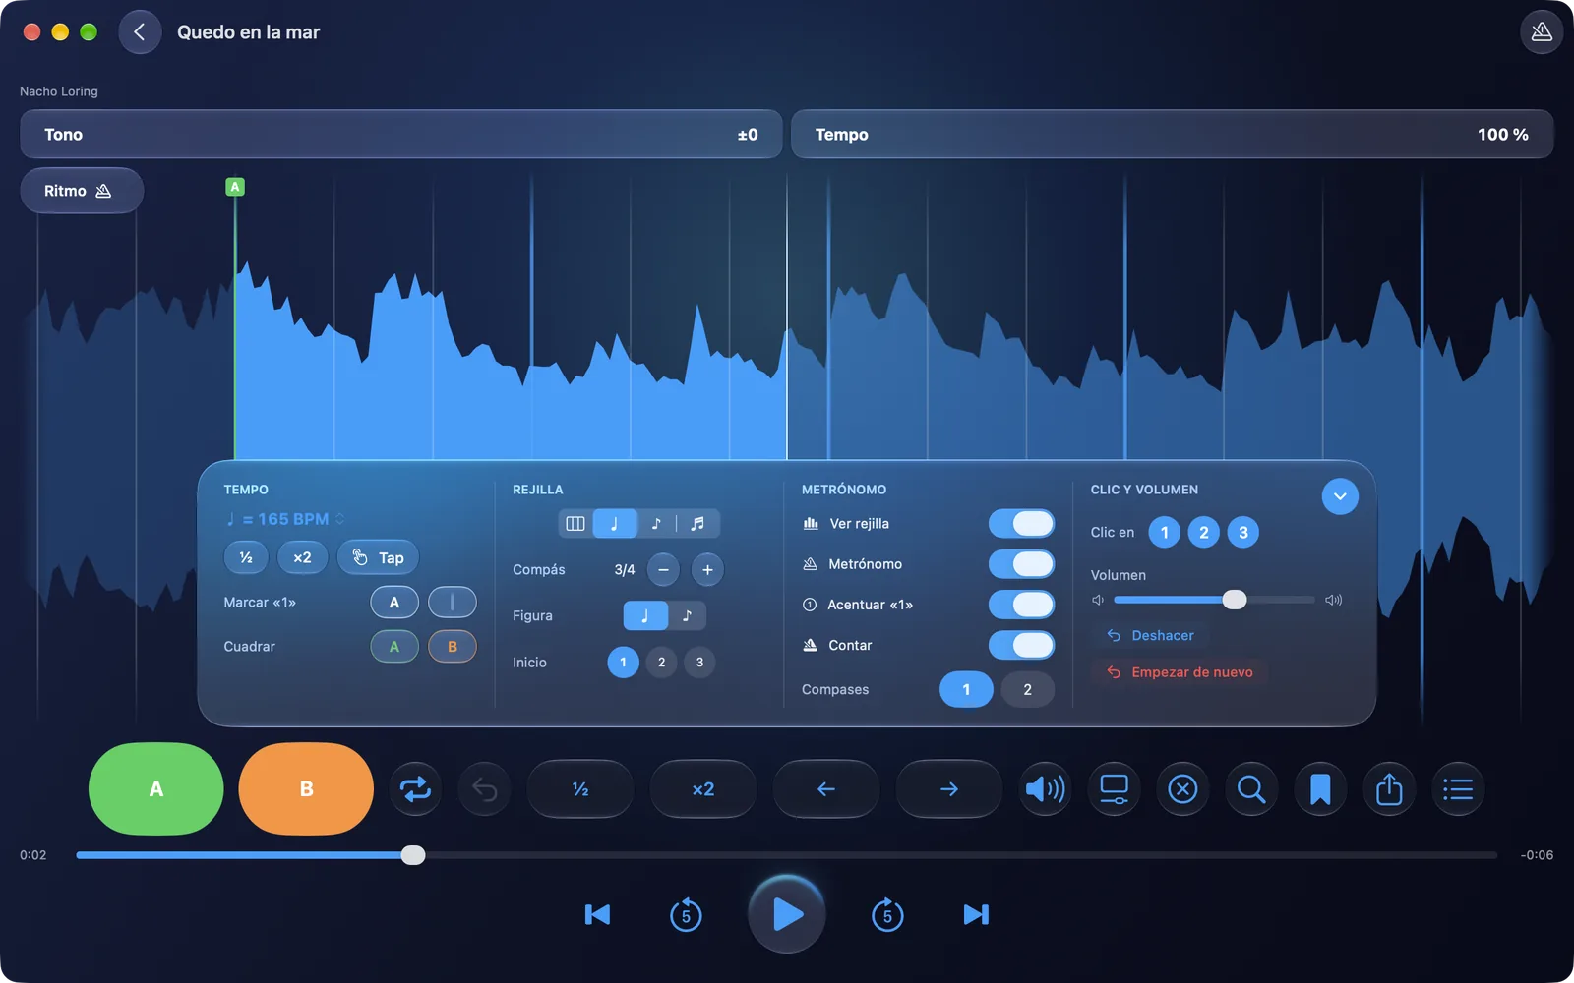This screenshot has width=1574, height=983.
Task: Open the Tono pitch control
Action: point(401,134)
